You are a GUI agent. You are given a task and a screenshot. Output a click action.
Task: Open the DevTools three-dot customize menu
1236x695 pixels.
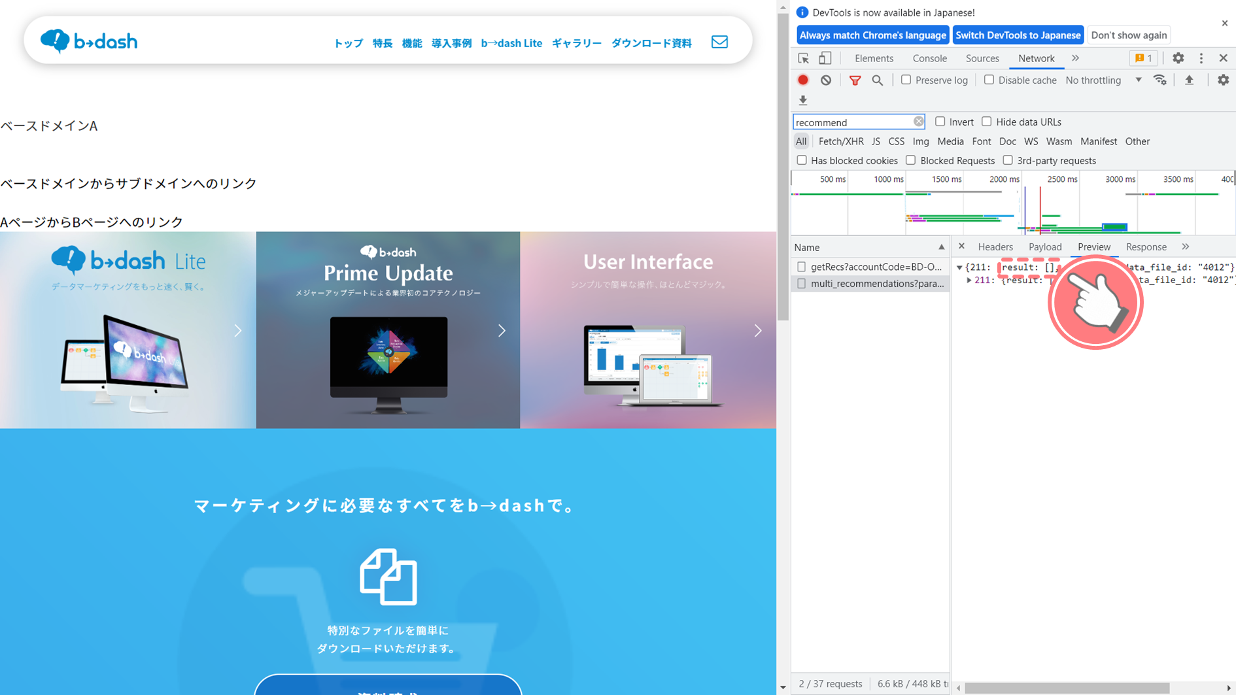coord(1201,58)
